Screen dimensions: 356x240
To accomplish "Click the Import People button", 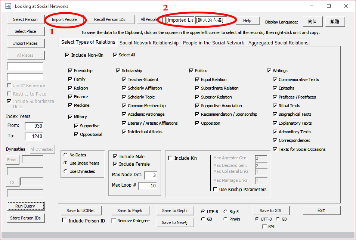I will click(x=64, y=19).
